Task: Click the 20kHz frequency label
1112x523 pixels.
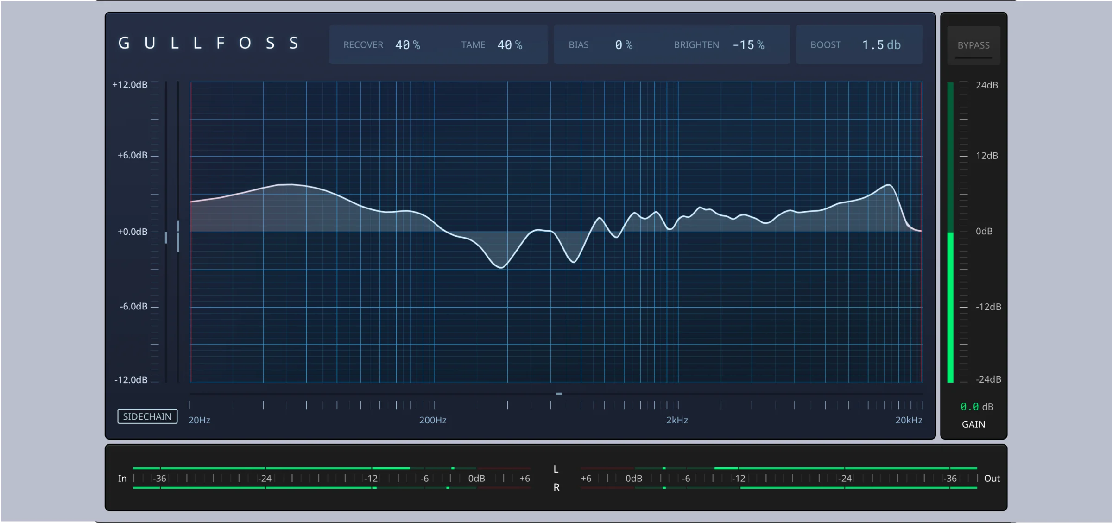Action: point(909,420)
